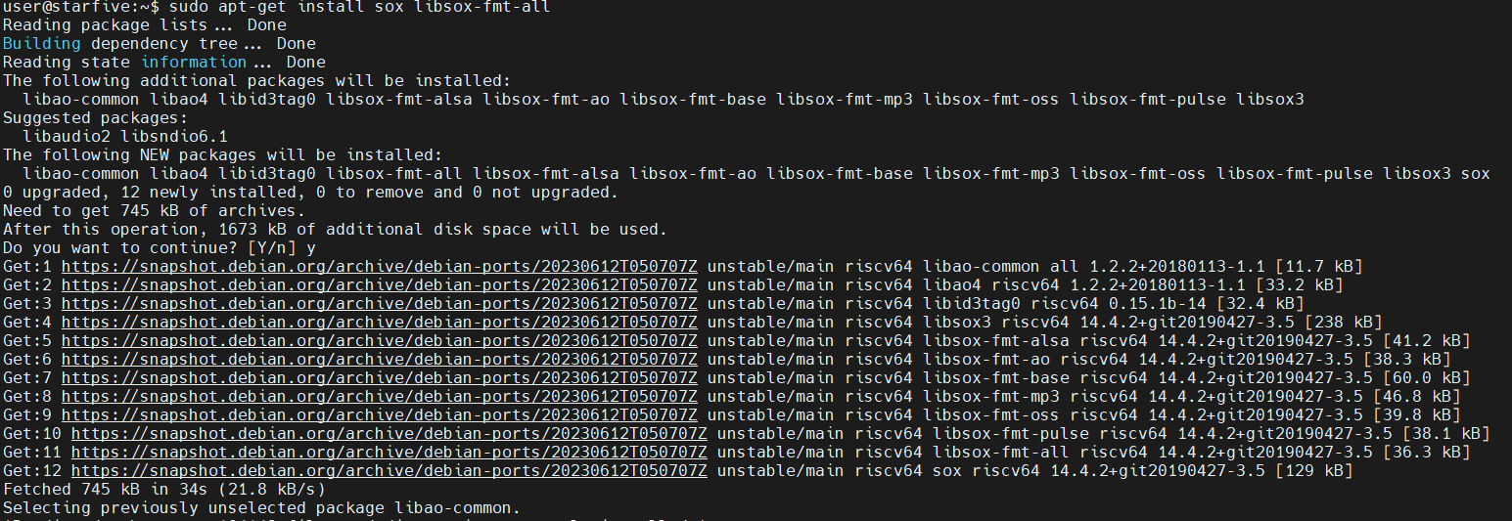This screenshot has width=1512, height=521.
Task: Click the 'Fetched 745 kB in 34s' line
Action: coord(164,490)
